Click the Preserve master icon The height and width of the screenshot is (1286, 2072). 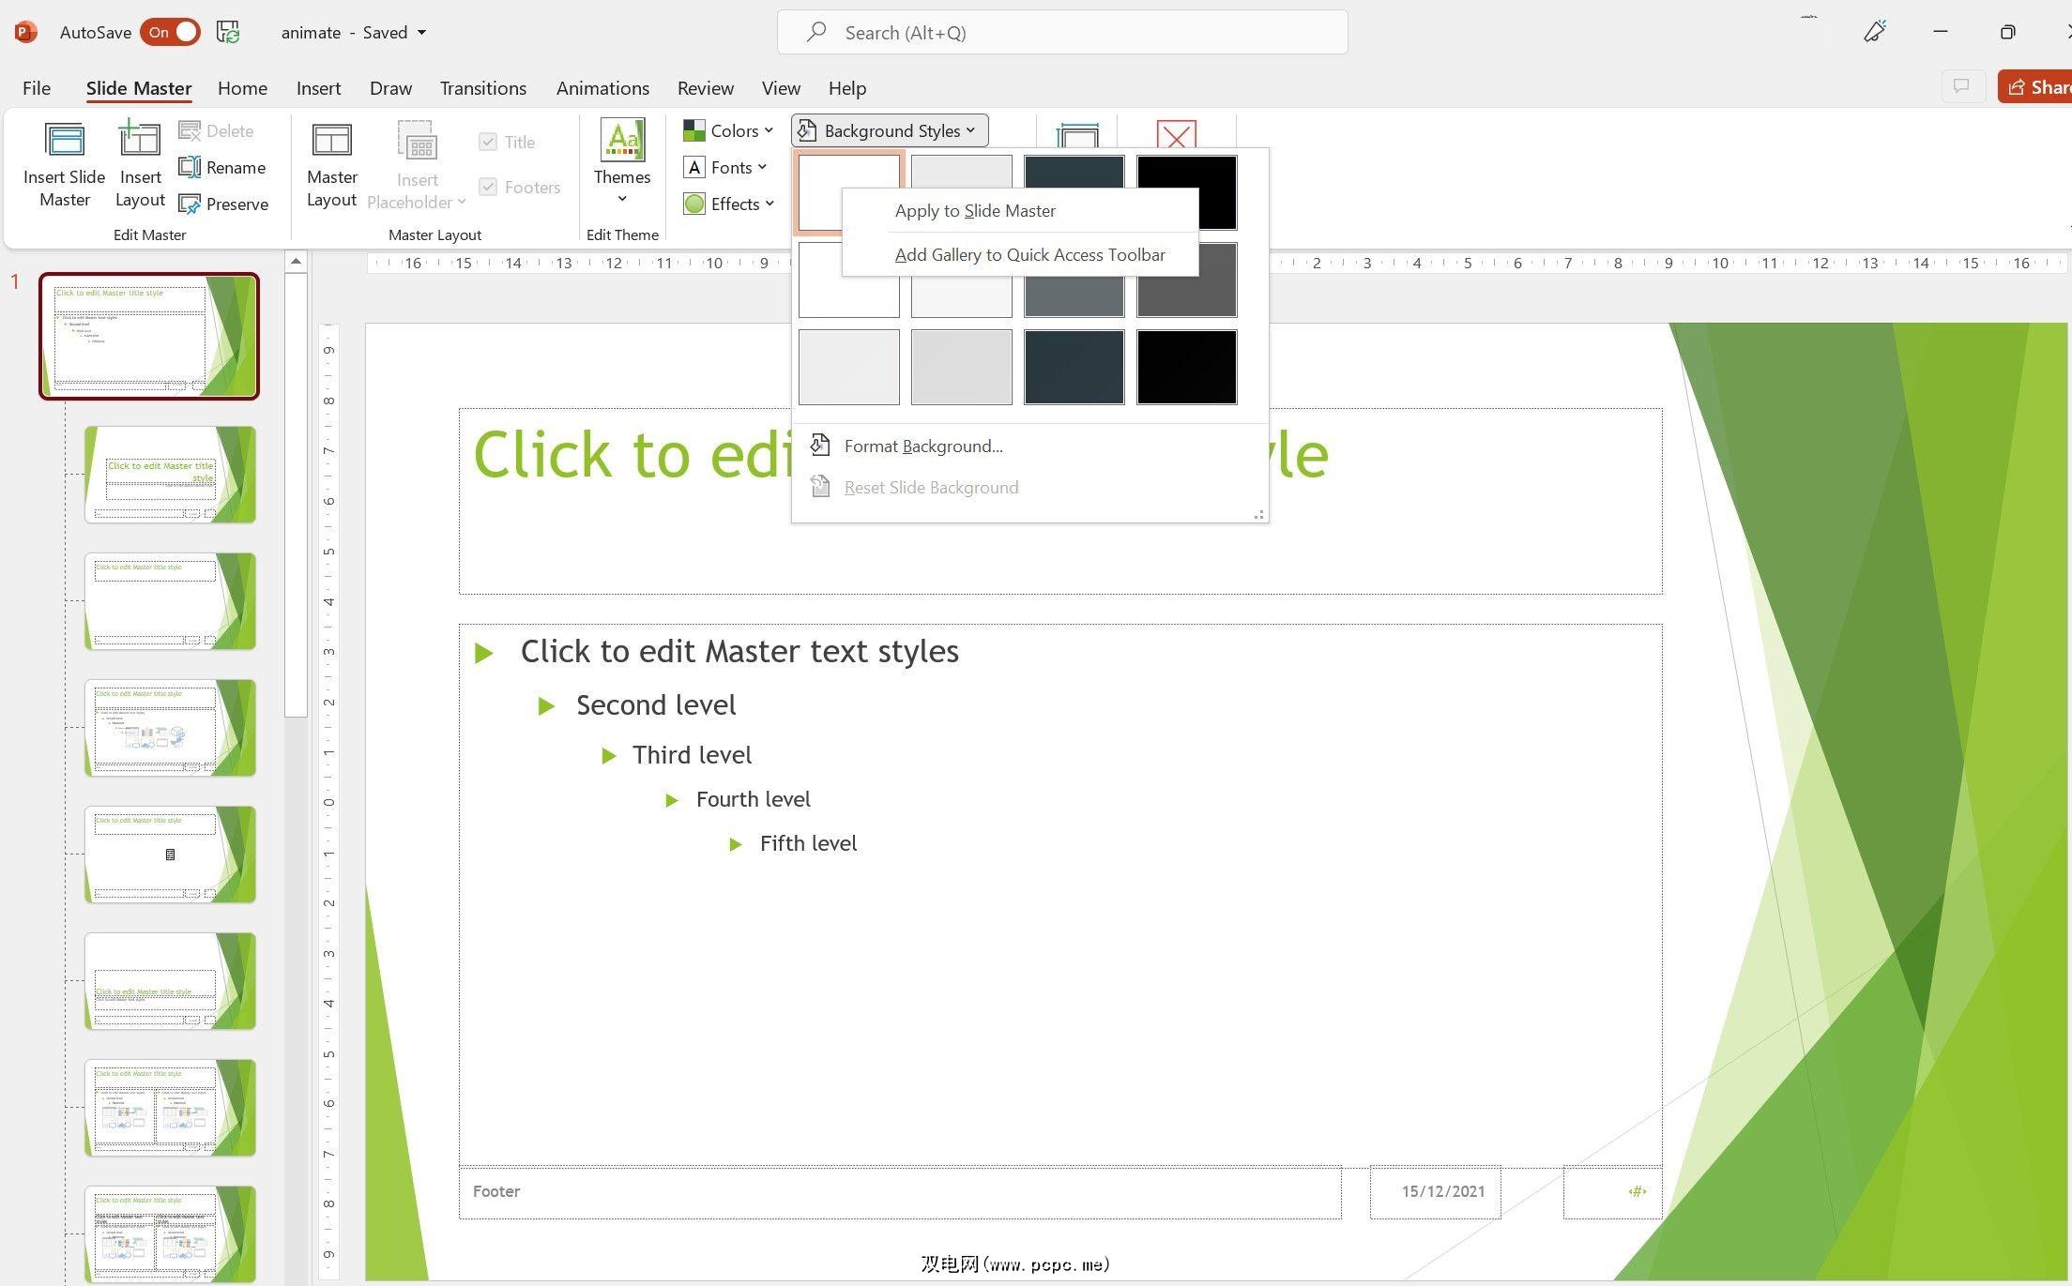(x=190, y=204)
